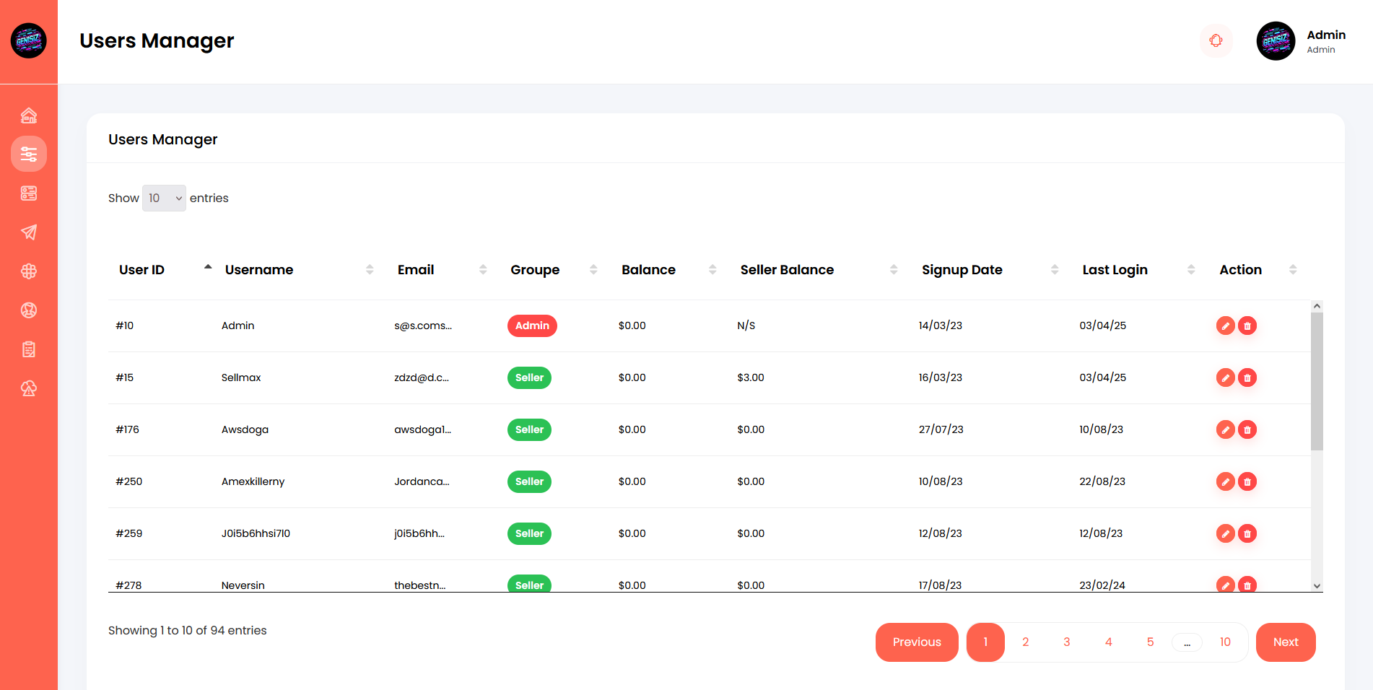Click the Seller badge in Sellmax row
This screenshot has width=1373, height=690.
[x=529, y=377]
